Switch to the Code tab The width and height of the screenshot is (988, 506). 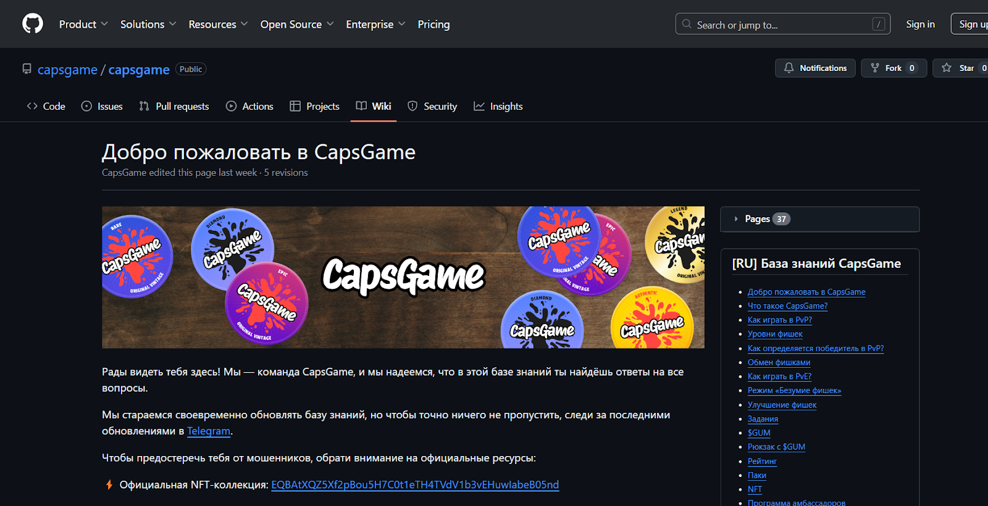point(46,106)
